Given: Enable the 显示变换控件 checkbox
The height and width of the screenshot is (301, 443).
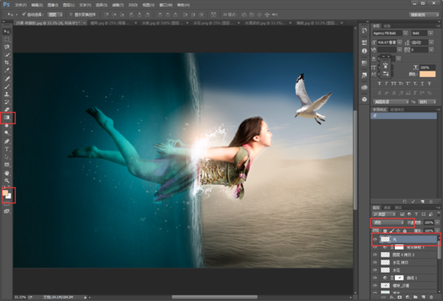Looking at the screenshot, I should click(71, 14).
